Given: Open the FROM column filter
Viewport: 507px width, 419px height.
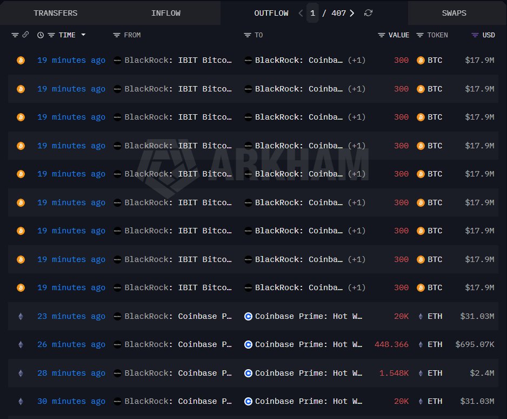Looking at the screenshot, I should click(116, 35).
